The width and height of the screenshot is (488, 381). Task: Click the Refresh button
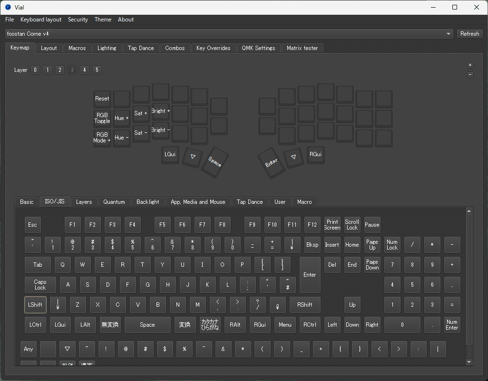coord(469,33)
